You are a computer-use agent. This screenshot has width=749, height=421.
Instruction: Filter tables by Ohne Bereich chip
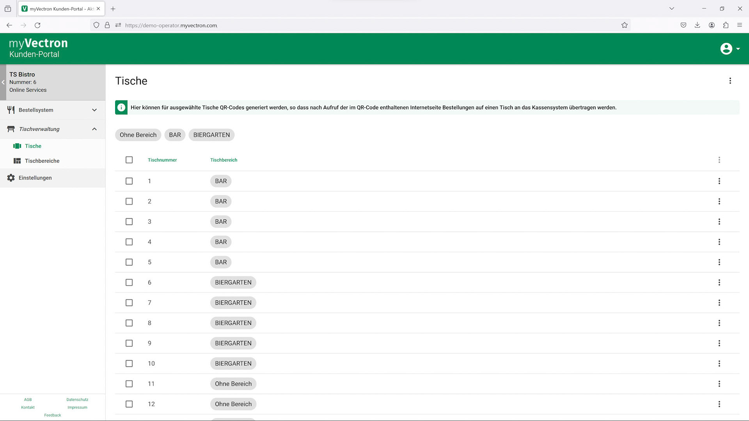[138, 135]
